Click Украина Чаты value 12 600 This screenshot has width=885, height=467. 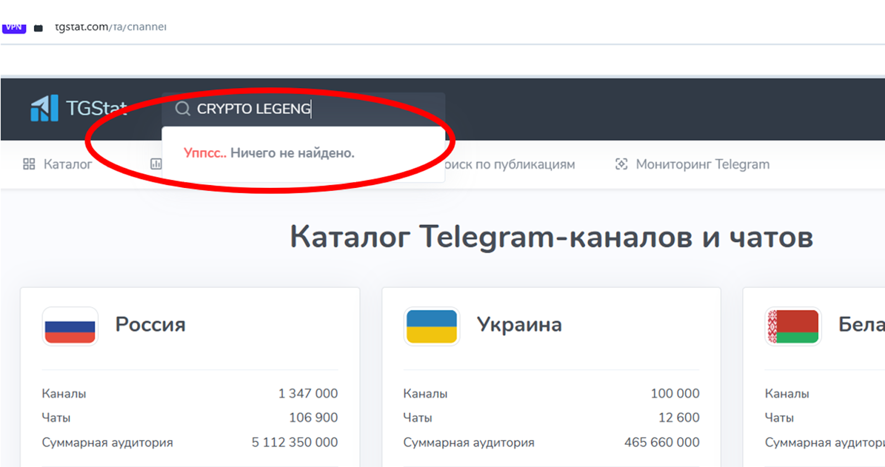(679, 418)
